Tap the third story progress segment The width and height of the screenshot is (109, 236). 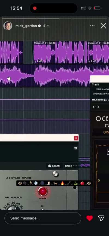pos(90,19)
